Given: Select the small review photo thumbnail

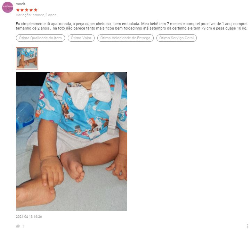Looking at the screenshot, I should 27,58.
